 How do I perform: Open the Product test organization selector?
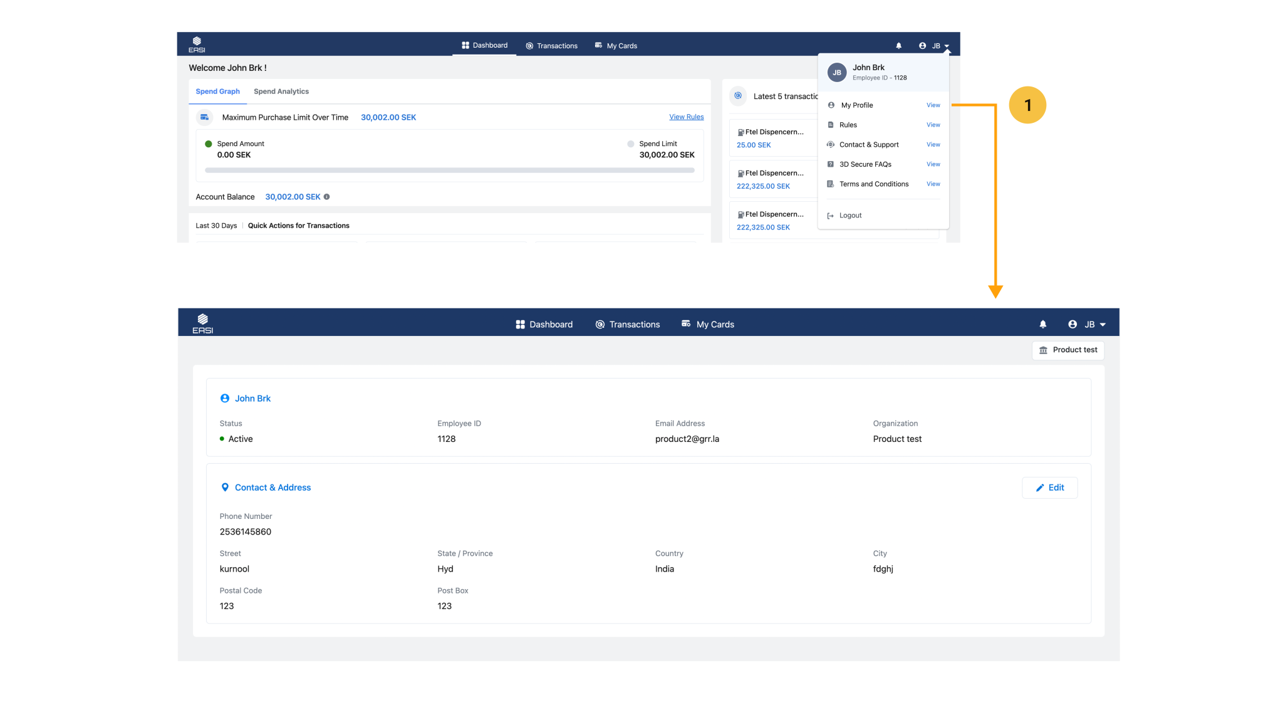1068,350
